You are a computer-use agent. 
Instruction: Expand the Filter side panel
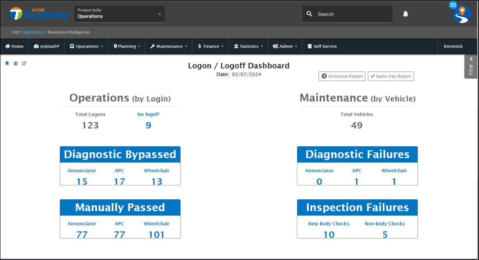(471, 66)
